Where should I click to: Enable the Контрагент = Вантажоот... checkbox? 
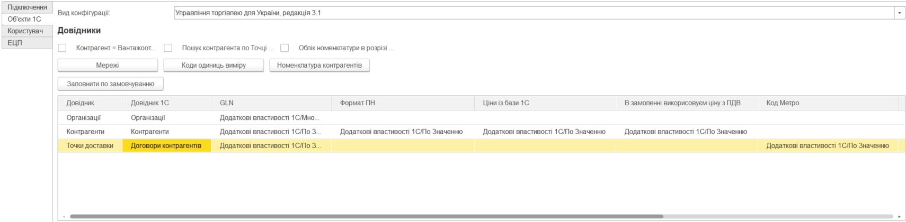(63, 48)
